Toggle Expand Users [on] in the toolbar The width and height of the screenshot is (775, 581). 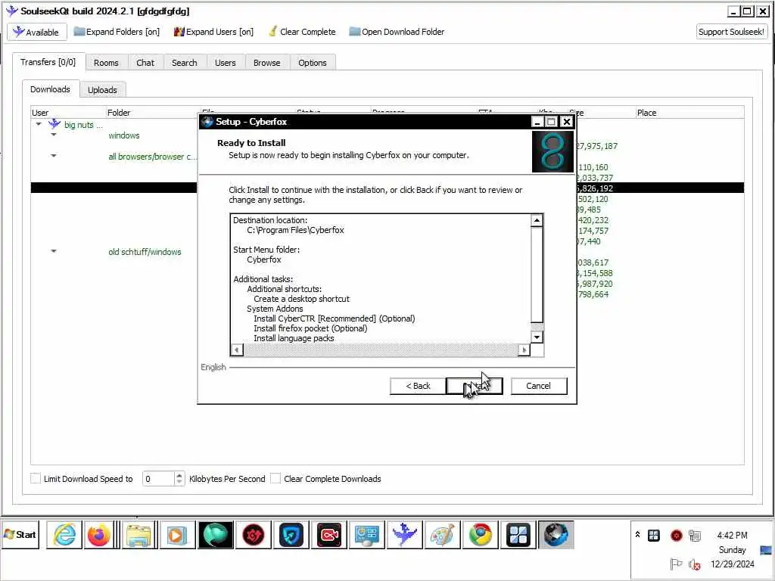(x=213, y=32)
